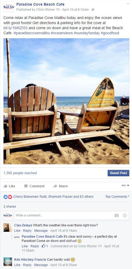Open the bit.ly/1M6Zt53 link
Viewport: 132px width, 269px height.
tap(16, 28)
